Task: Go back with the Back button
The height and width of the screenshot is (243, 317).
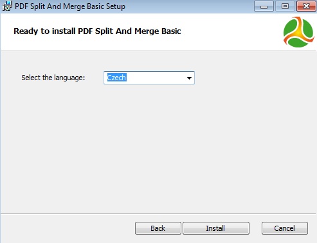Action: tap(158, 228)
